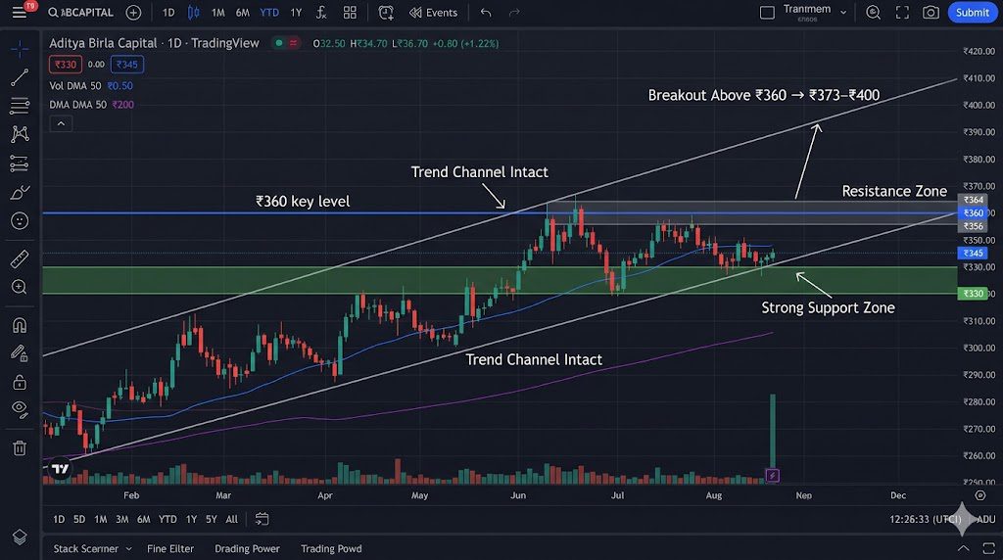Viewport: 1003px width, 560px height.
Task: Toggle hide all drawings eye icon
Action: point(20,410)
